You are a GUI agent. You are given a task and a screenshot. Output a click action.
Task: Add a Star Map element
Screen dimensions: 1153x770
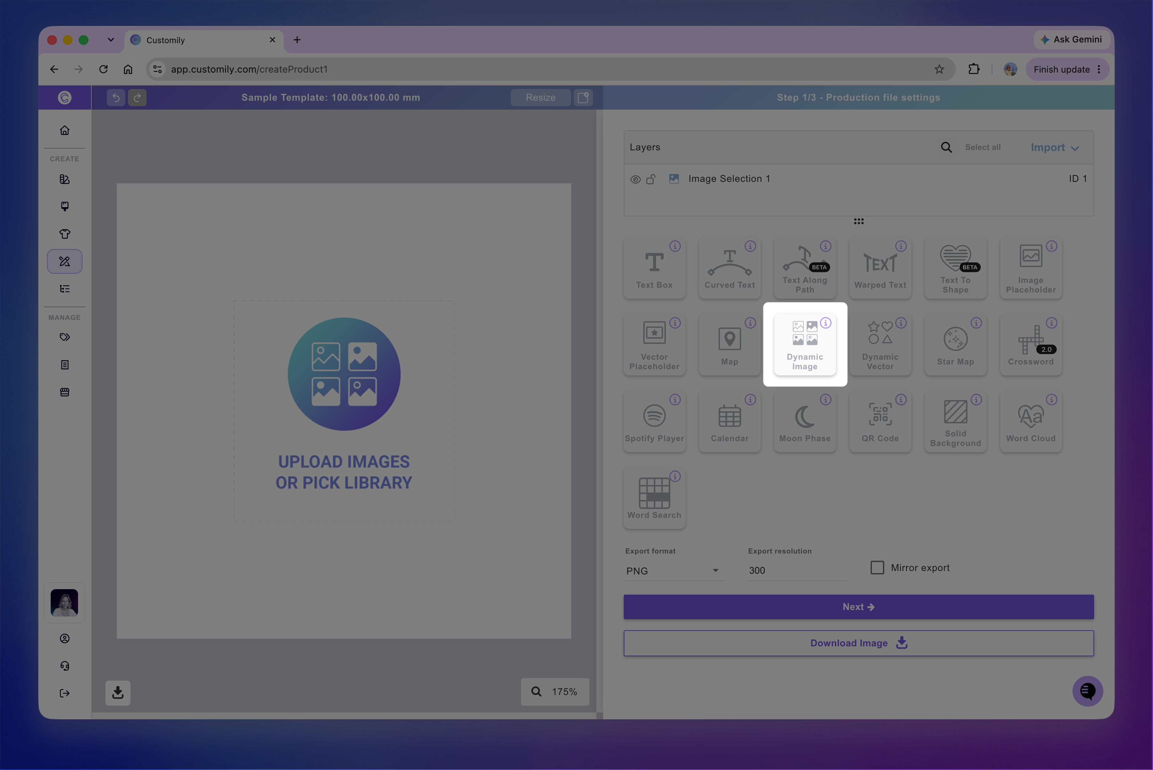pos(956,344)
